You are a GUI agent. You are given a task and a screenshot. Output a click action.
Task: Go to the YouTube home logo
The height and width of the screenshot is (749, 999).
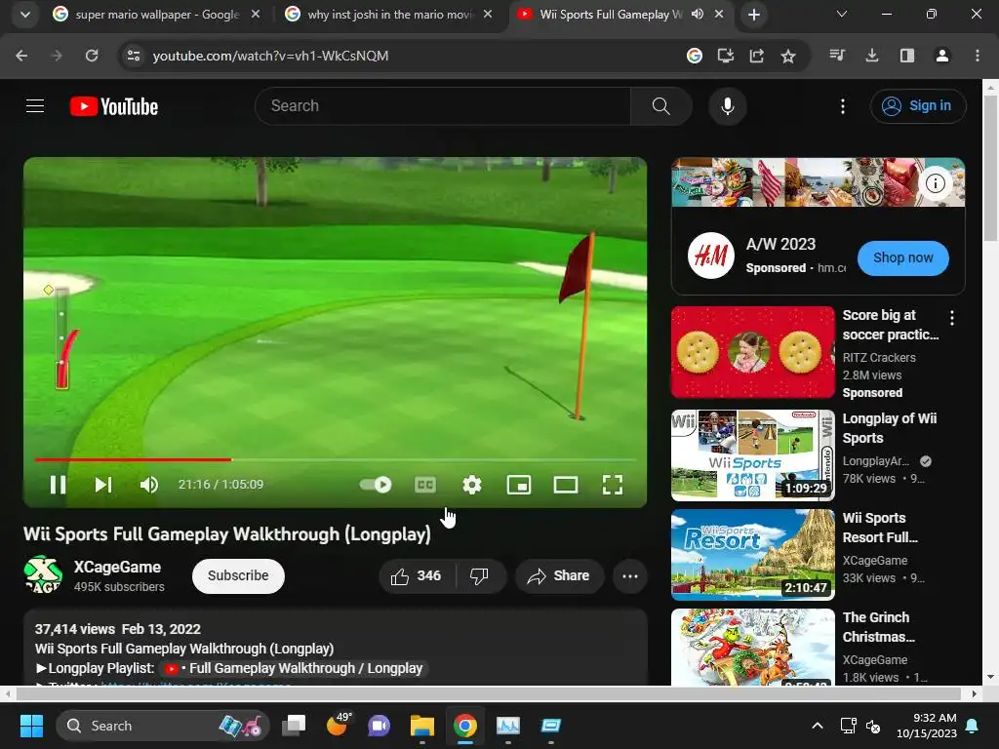click(x=114, y=106)
